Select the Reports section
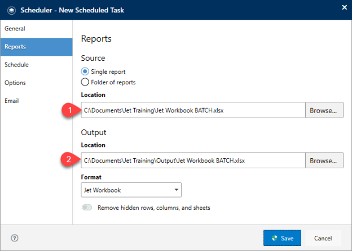 click(x=36, y=47)
